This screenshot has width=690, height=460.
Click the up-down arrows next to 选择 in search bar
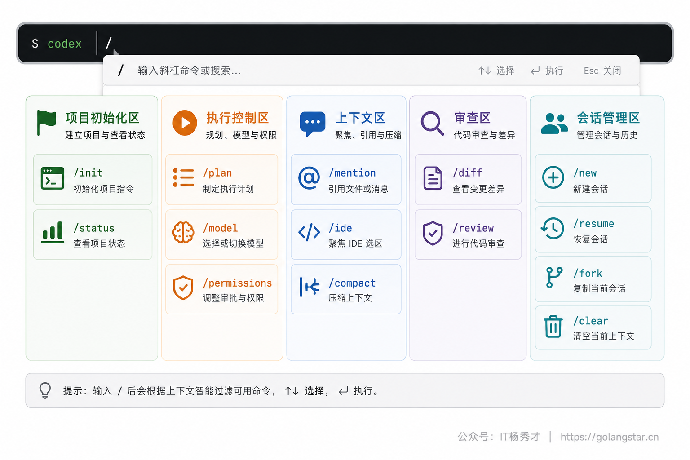tap(484, 71)
